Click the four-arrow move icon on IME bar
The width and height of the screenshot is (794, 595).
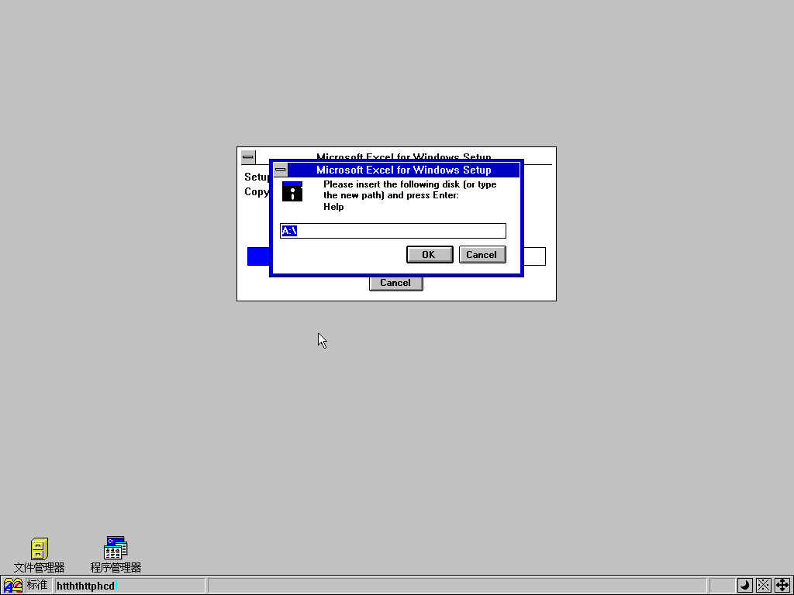point(782,586)
